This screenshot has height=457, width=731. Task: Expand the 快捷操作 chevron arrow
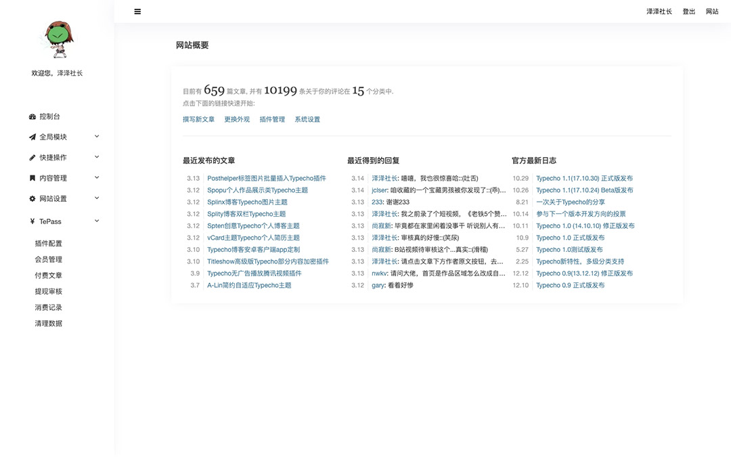(97, 157)
